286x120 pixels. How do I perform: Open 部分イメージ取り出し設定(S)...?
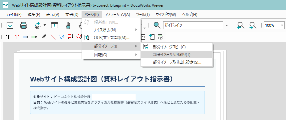point(176,62)
